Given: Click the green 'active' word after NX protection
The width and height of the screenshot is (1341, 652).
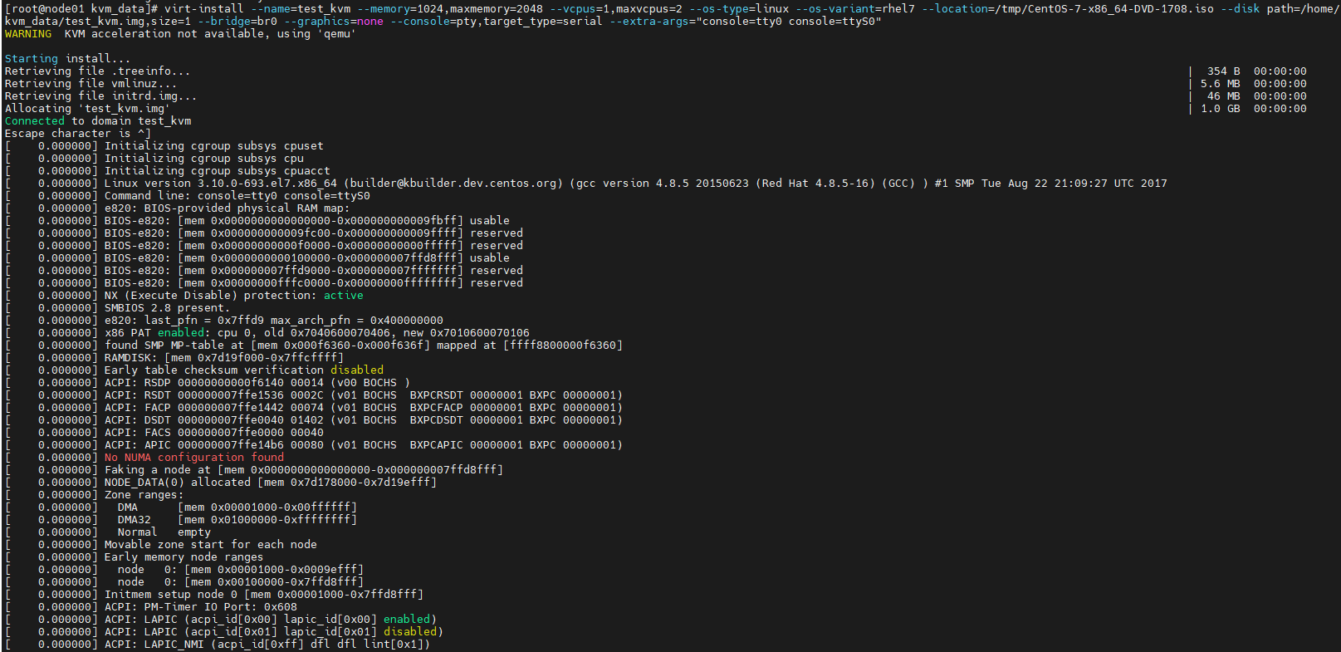Looking at the screenshot, I should [x=343, y=295].
